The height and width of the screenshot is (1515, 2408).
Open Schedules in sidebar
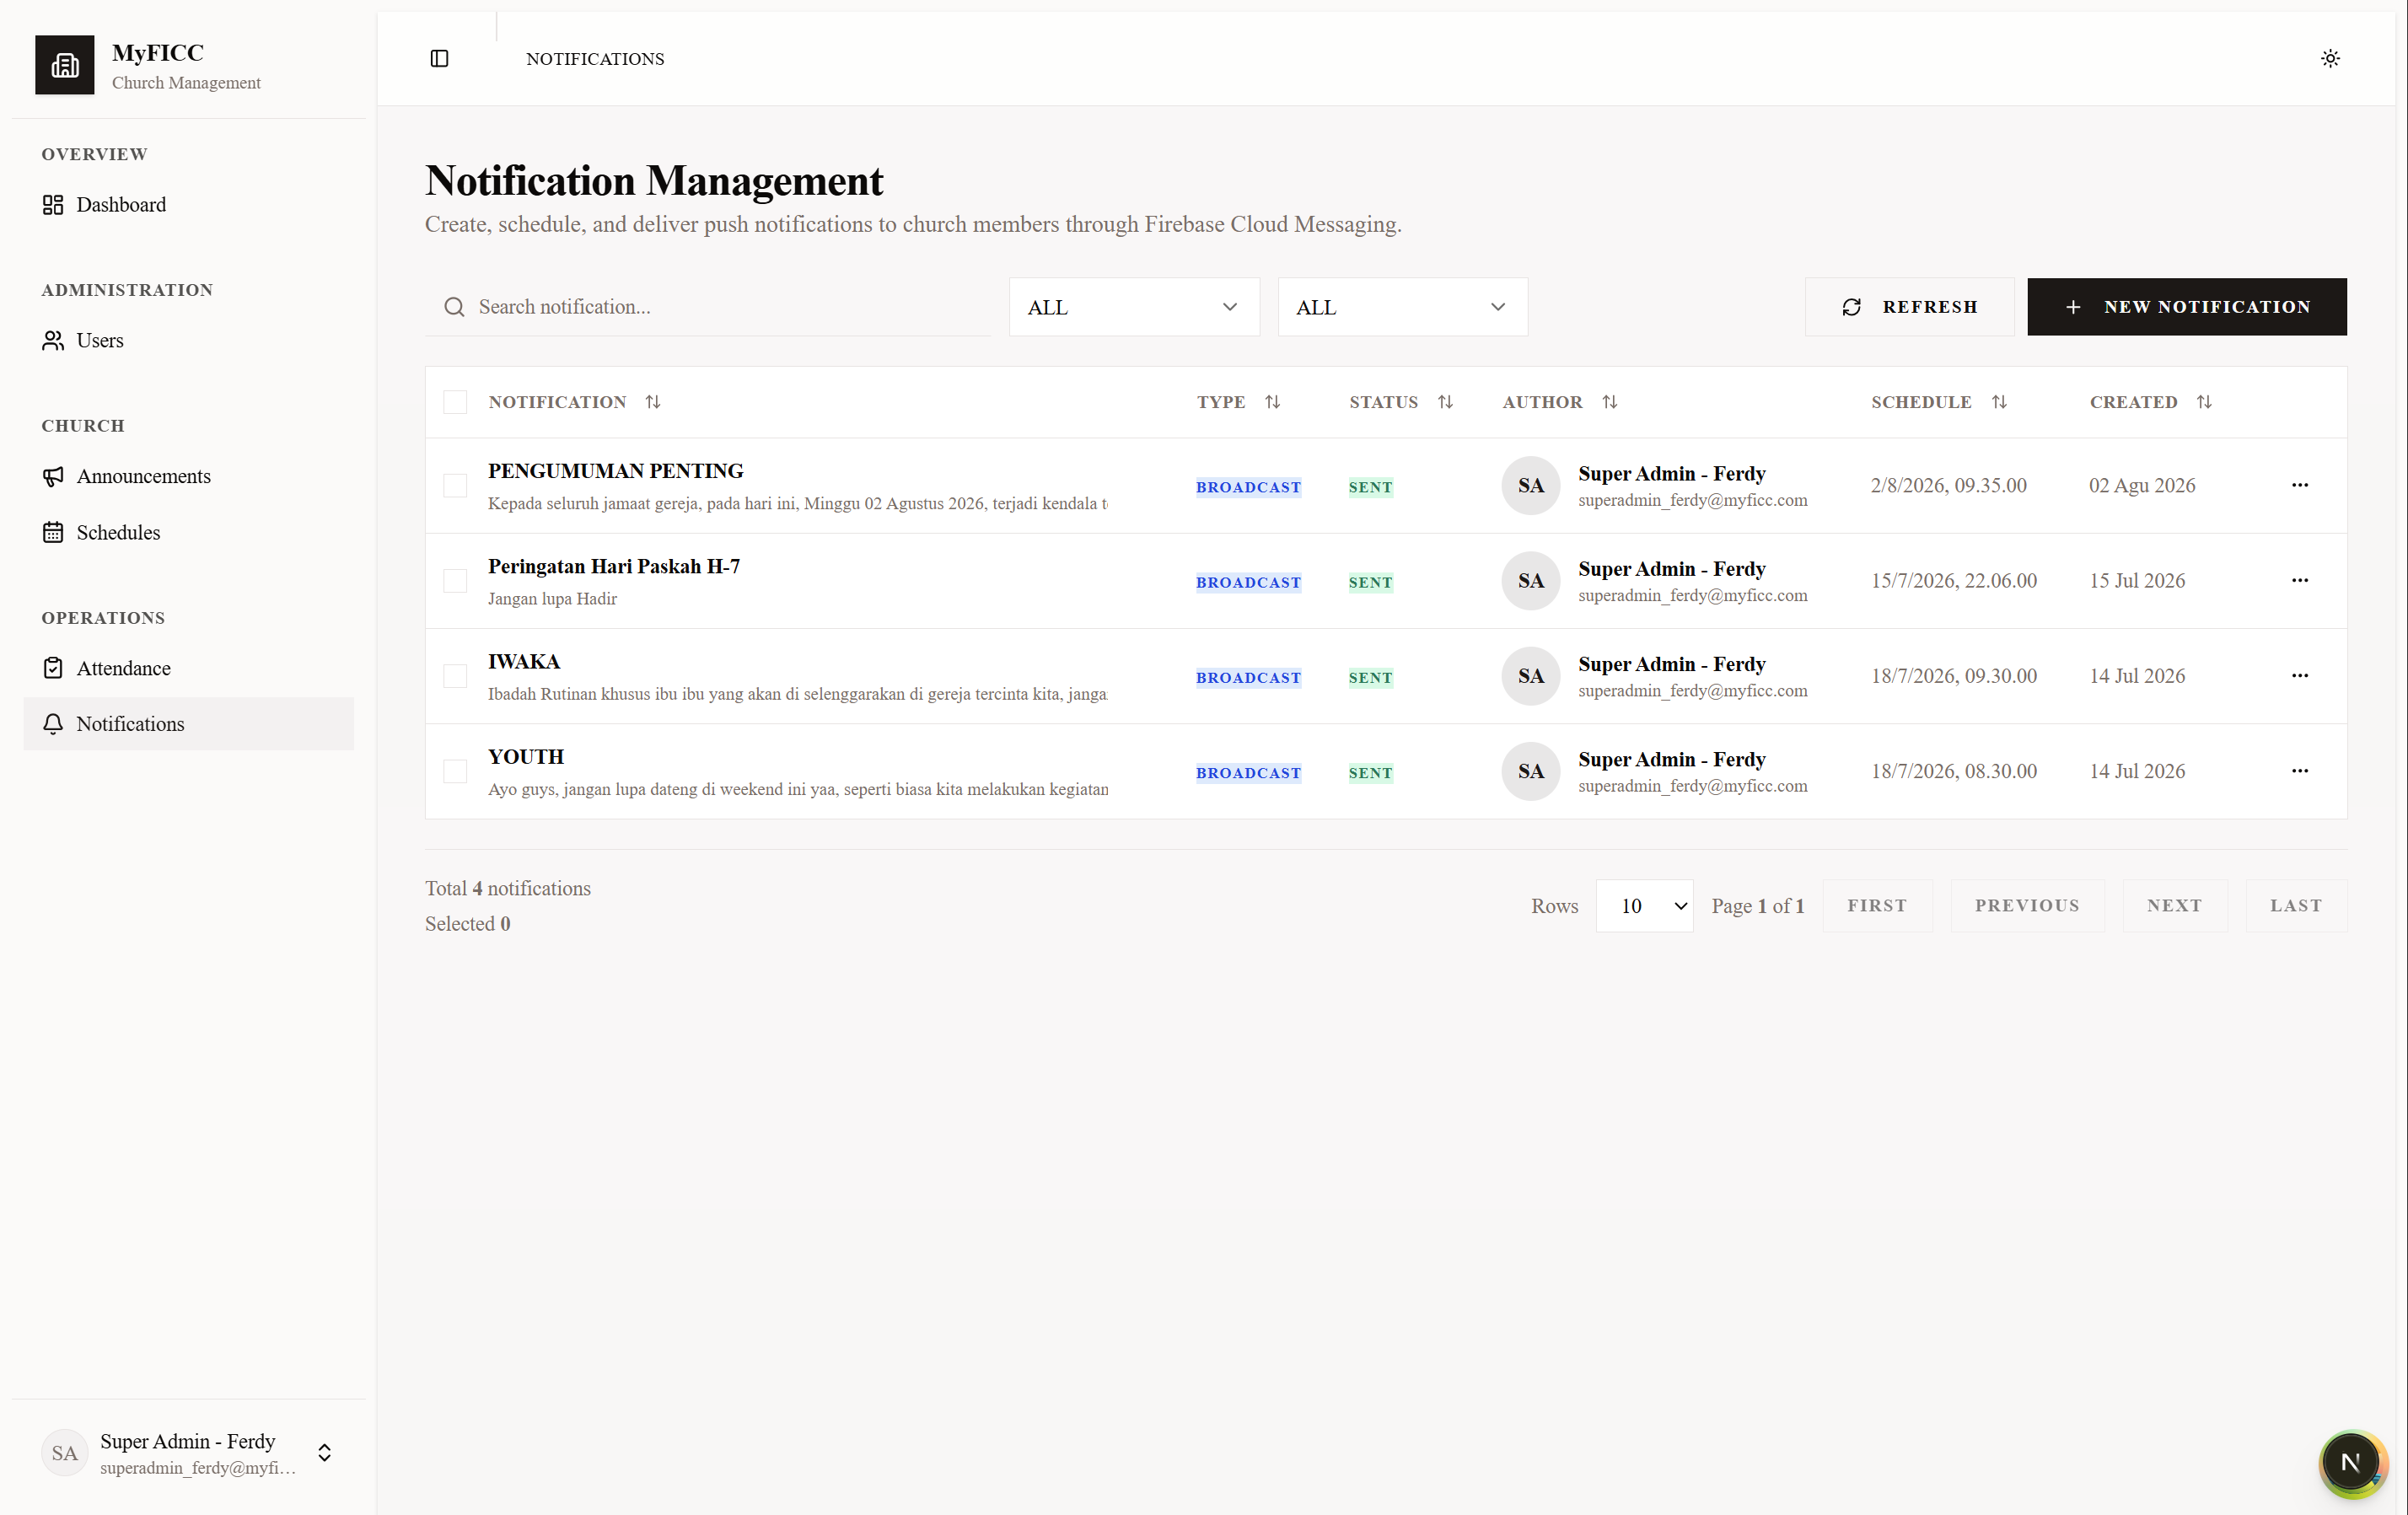click(189, 532)
